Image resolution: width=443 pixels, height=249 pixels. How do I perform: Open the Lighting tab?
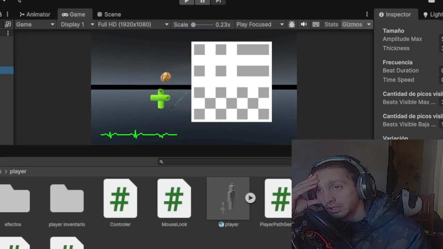click(x=433, y=15)
